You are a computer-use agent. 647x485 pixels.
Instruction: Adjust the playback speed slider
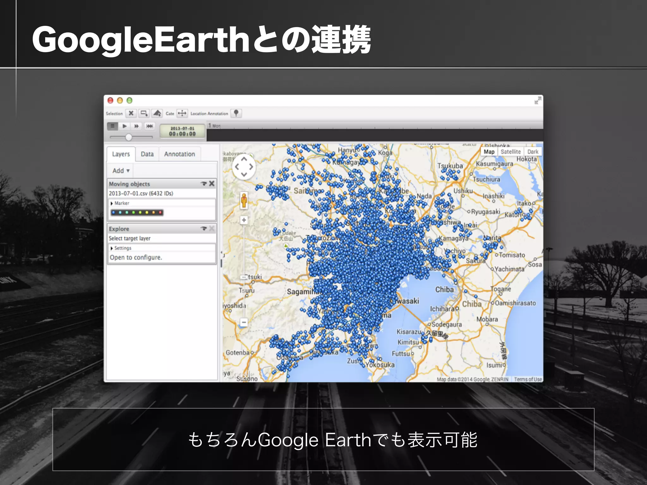129,137
